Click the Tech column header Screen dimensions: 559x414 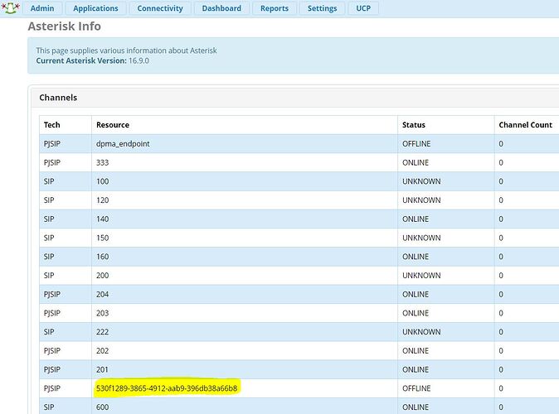51,125
